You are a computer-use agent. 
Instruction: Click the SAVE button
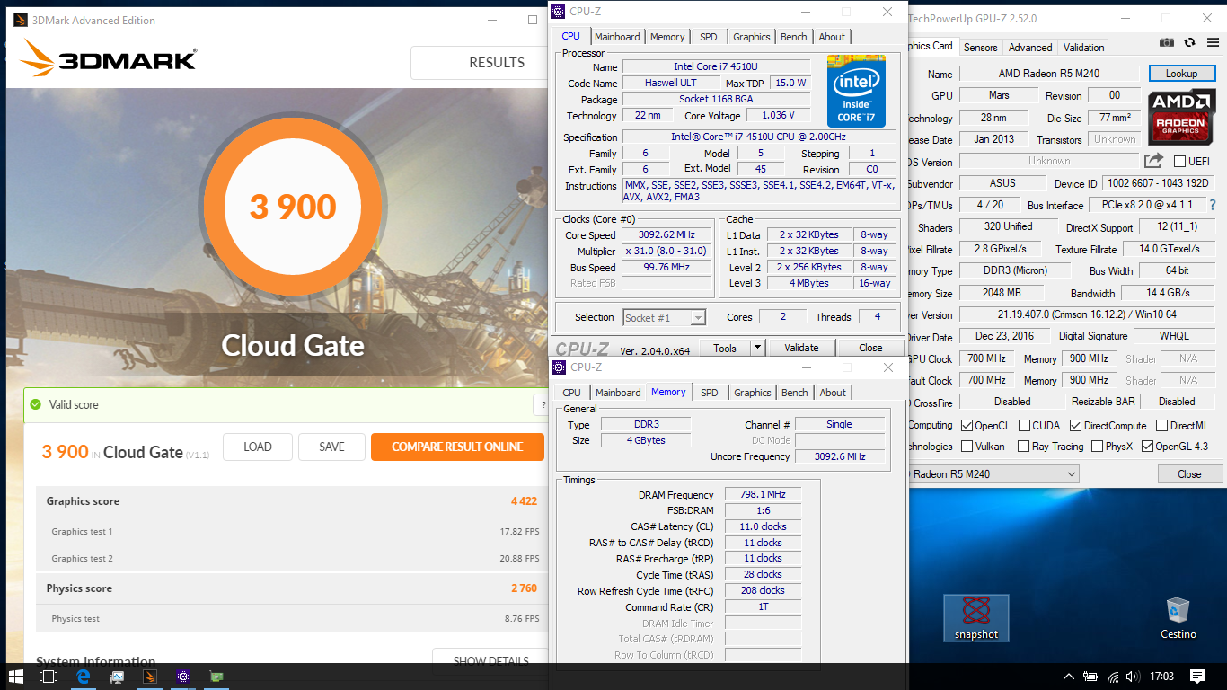tap(331, 447)
